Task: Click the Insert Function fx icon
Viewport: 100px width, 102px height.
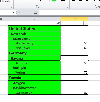Action: tap(35, 13)
